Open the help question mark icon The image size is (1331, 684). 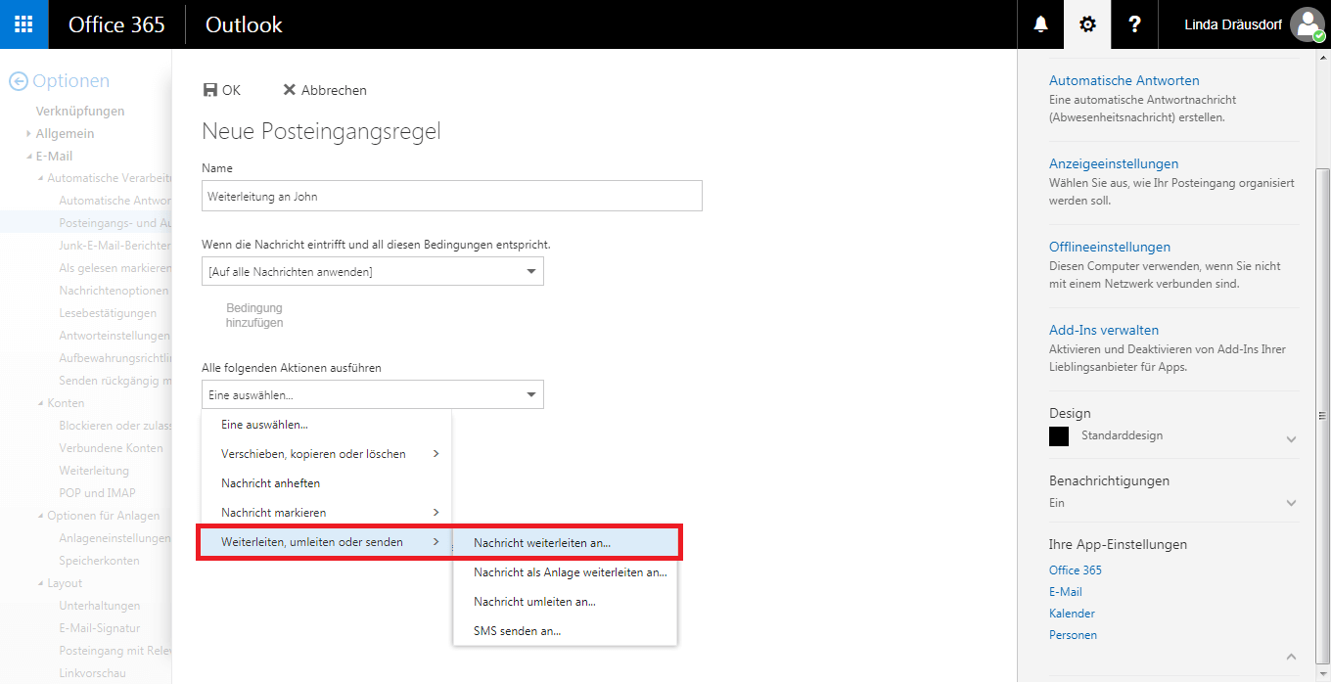click(1134, 24)
